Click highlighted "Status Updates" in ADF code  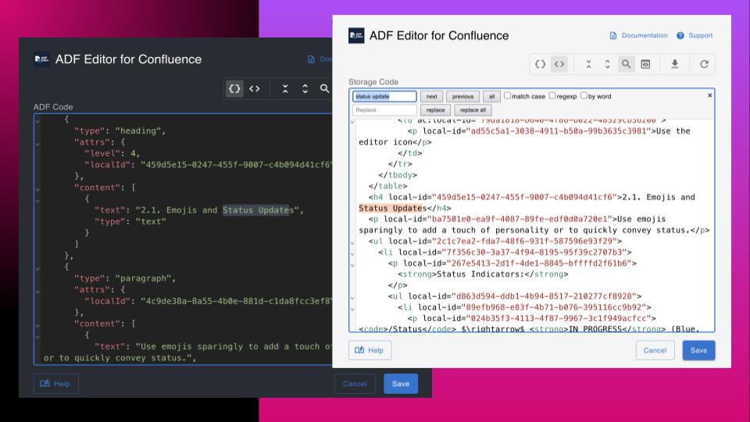point(259,210)
